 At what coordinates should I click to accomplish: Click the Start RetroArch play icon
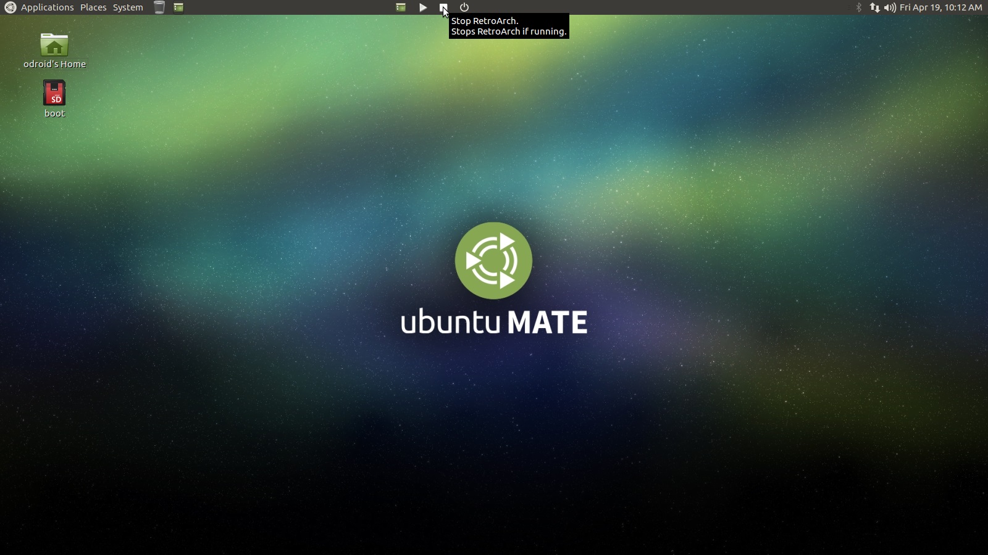click(x=422, y=7)
